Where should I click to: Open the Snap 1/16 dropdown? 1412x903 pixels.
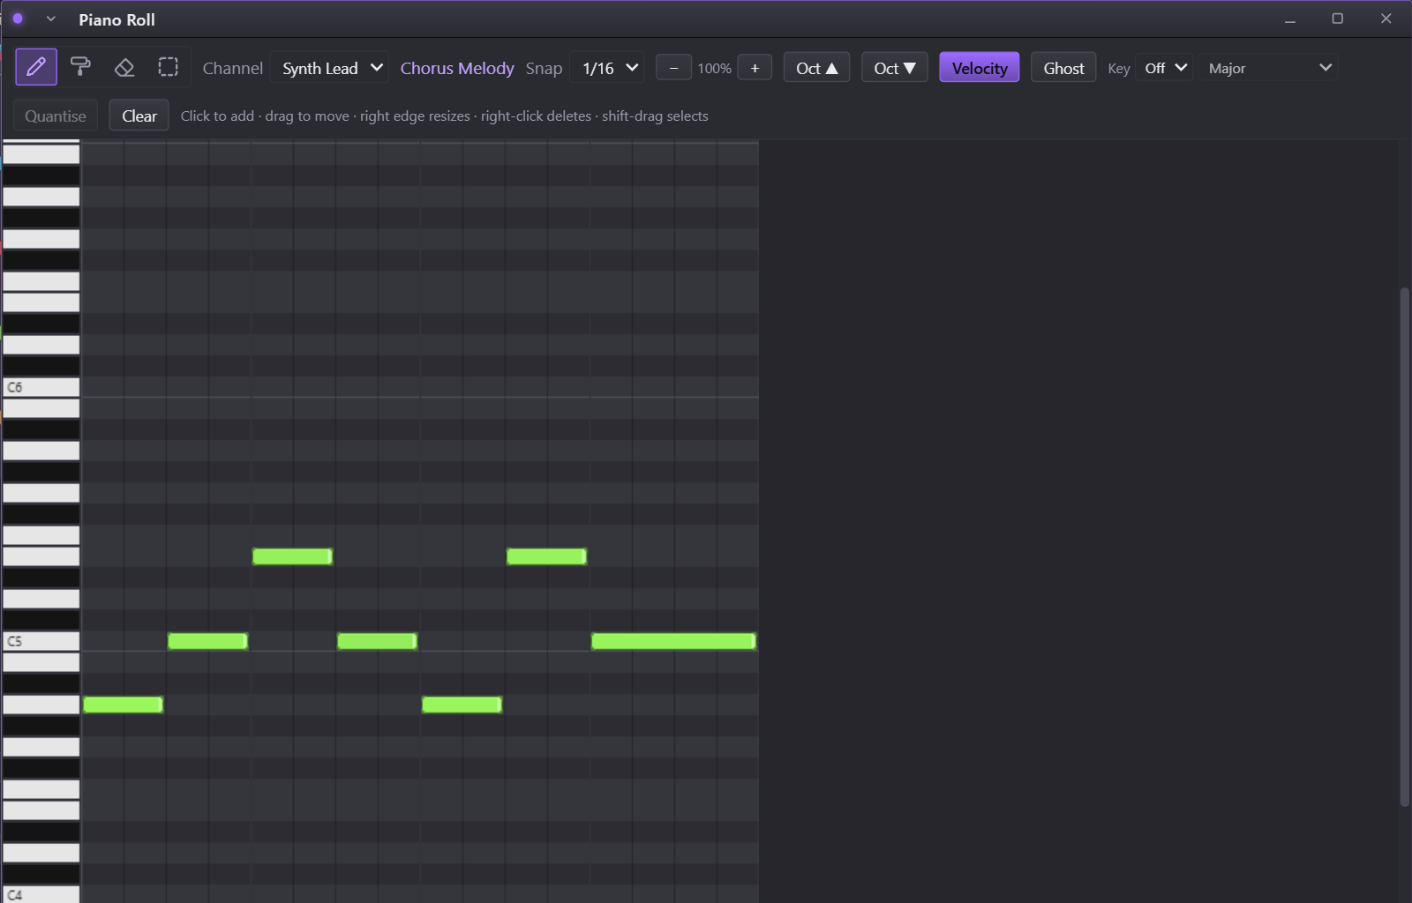(607, 68)
